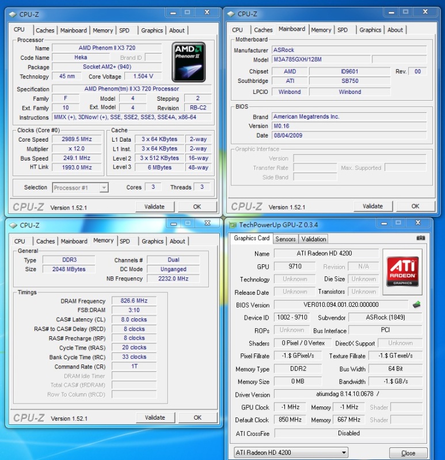Image resolution: width=445 pixels, height=460 pixels.
Task: Click the CAS# Latency value 8.0 clocks
Action: click(134, 319)
